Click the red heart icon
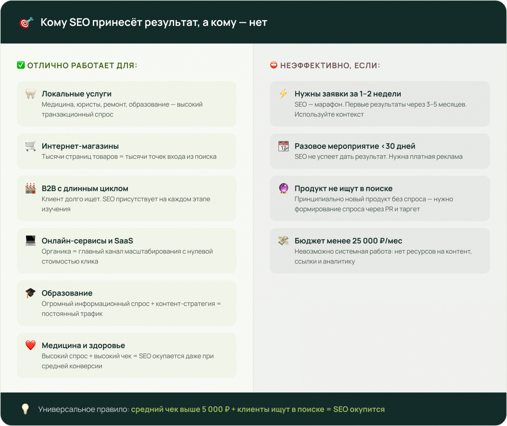Screen dimensions: 507x426 (x=30, y=345)
